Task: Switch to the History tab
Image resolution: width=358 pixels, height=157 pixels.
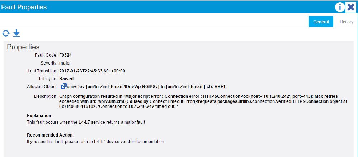Action: (346, 22)
